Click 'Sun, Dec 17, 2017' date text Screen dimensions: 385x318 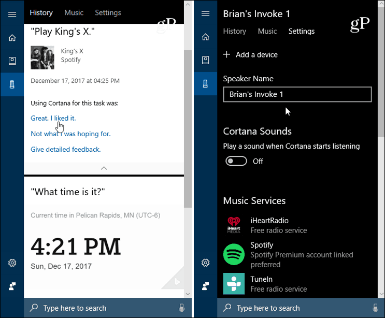click(61, 266)
